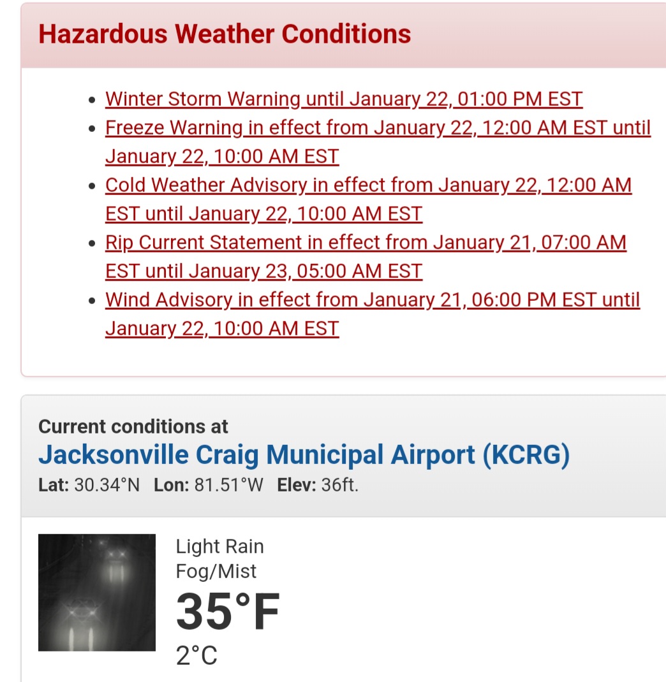
Task: Open Jacksonville Craig Municipal Airport (KCRG) station link
Action: 304,455
